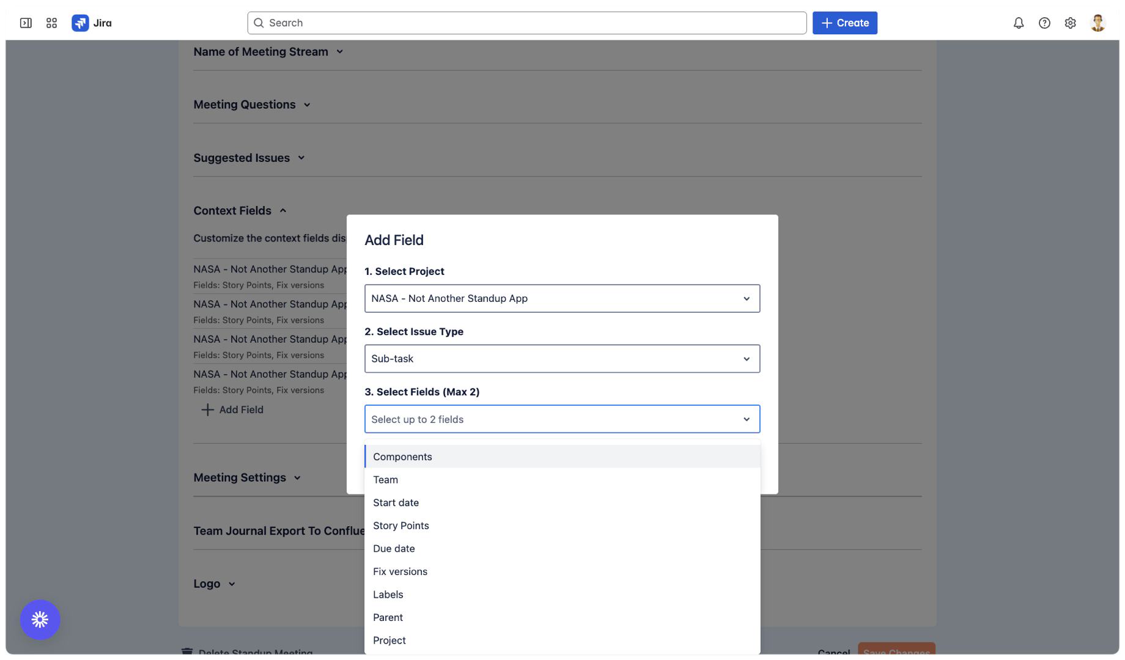Image resolution: width=1125 pixels, height=660 pixels.
Task: Expand Team Journal Export To Confluence section
Action: (x=279, y=530)
